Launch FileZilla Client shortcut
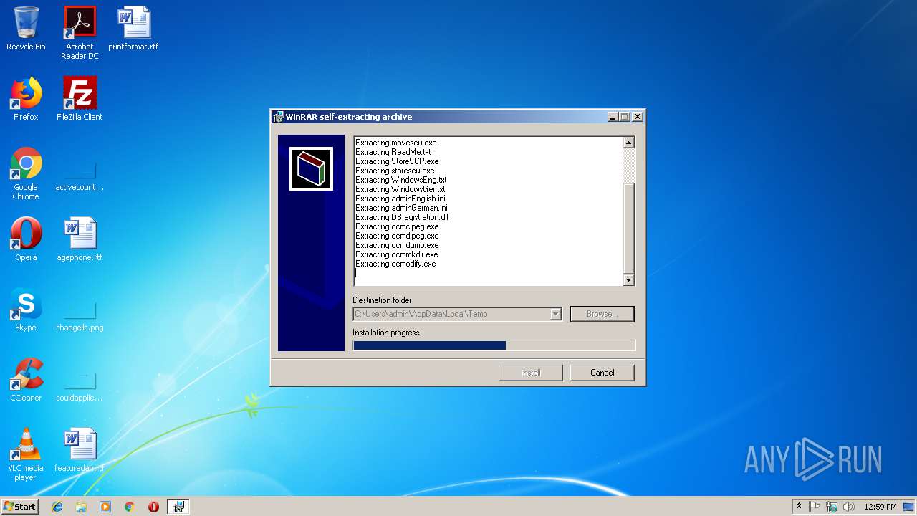Viewport: 917px width, 516px height. click(80, 99)
